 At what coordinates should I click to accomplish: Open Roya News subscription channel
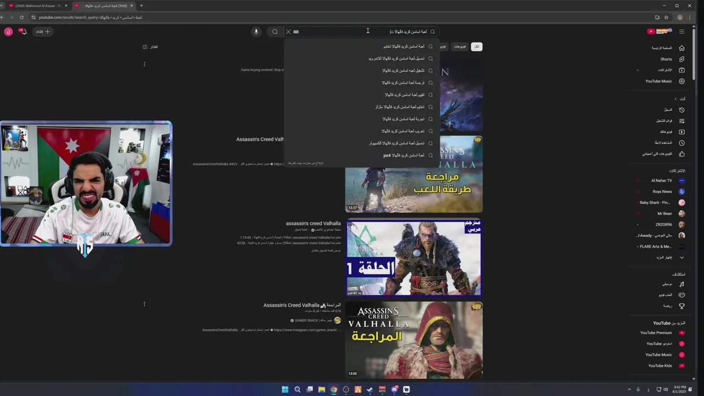[x=662, y=191]
